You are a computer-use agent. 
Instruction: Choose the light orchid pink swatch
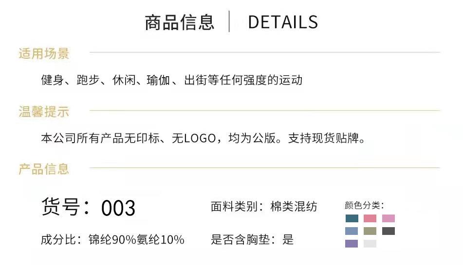point(389,218)
